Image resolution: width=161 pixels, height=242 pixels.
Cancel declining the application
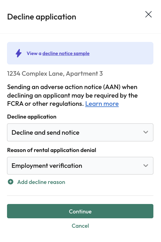coord(80,226)
